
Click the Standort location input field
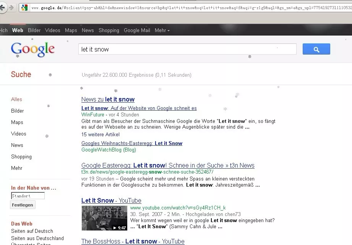tap(28, 196)
